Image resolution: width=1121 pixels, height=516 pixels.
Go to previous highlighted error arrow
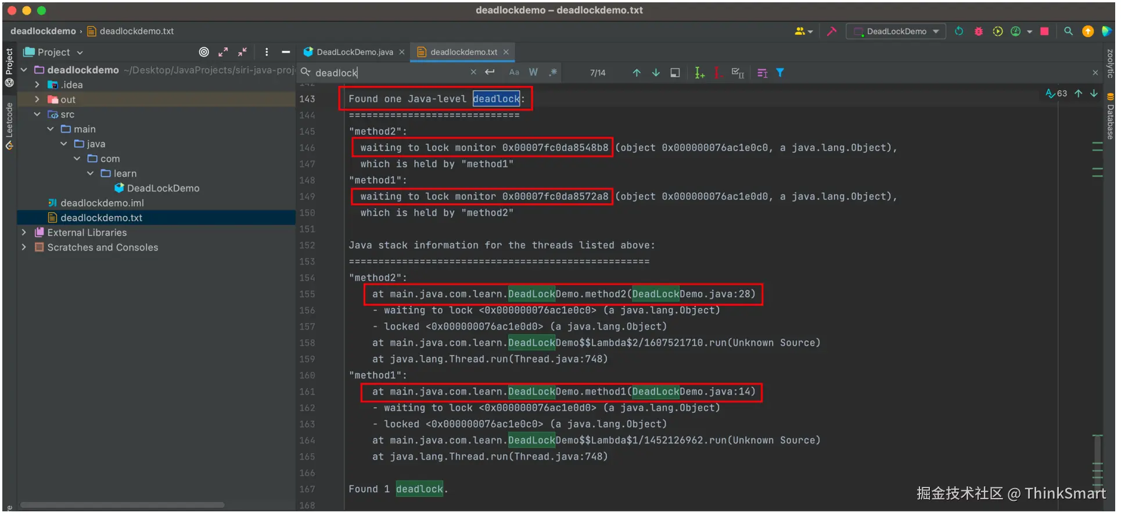tap(1079, 94)
